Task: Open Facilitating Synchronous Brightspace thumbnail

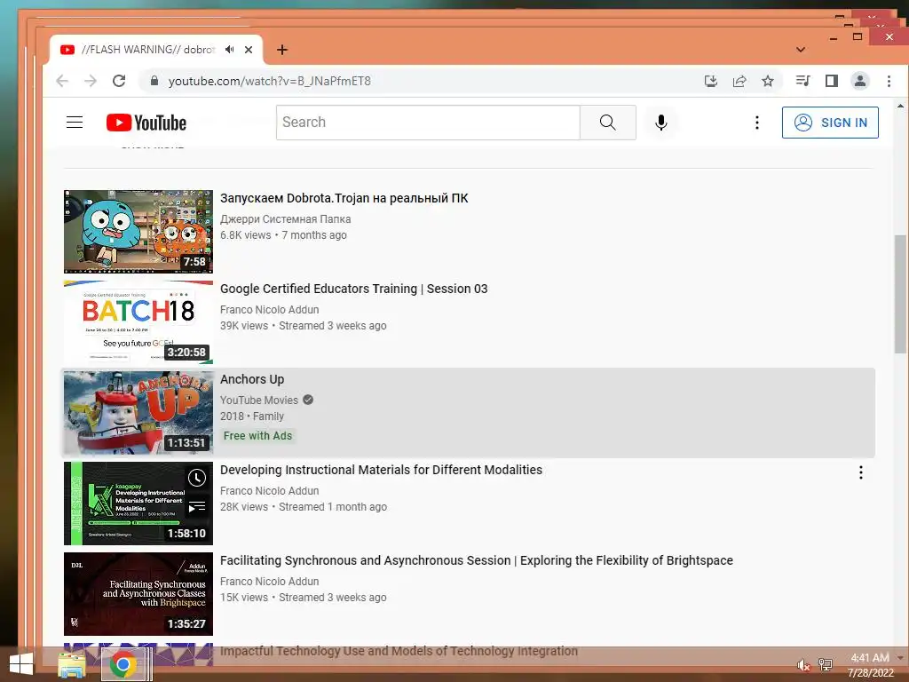Action: click(x=138, y=593)
